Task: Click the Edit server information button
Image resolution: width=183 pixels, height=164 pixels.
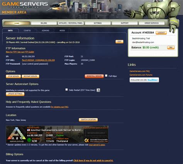Action: (x=119, y=41)
